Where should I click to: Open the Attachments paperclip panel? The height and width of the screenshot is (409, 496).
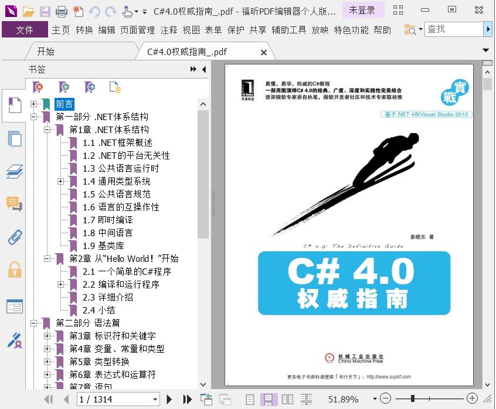pos(15,237)
